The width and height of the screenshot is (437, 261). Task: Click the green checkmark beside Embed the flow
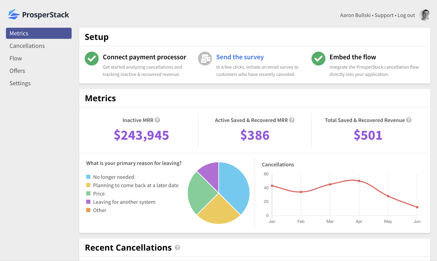tap(318, 59)
